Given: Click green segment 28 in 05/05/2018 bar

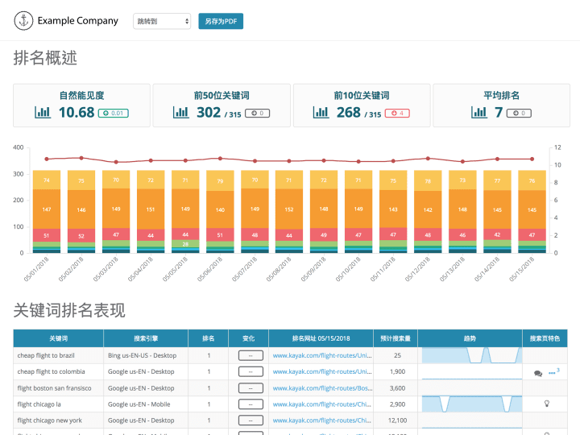Looking at the screenshot, I should pyautogui.click(x=185, y=244).
